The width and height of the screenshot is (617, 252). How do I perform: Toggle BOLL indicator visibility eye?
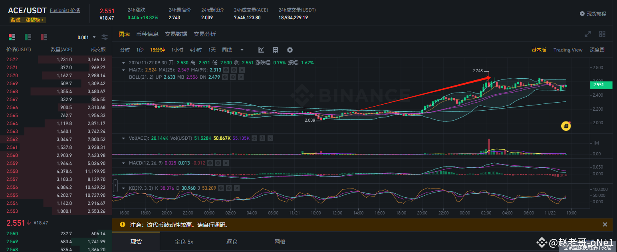pyautogui.click(x=226, y=77)
